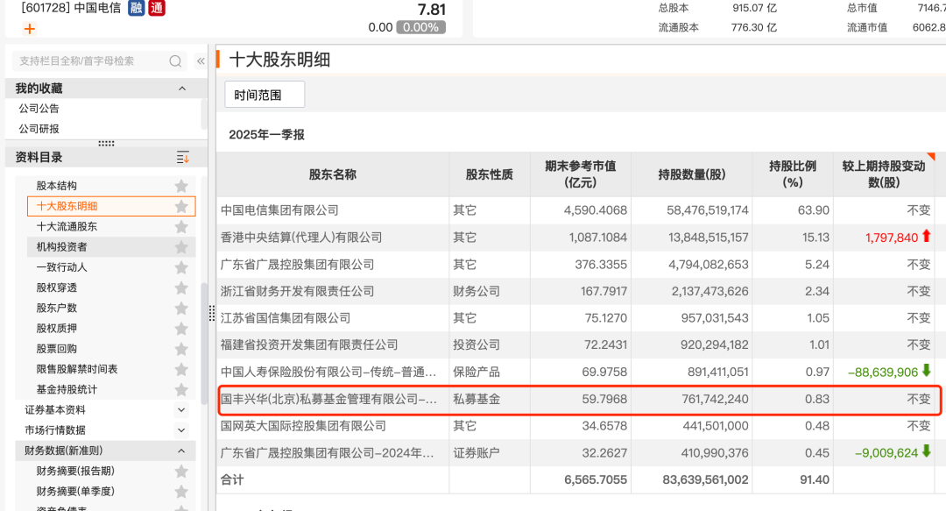The width and height of the screenshot is (946, 511).
Task: Collapse sidebar with double chevron icon
Action: (201, 61)
